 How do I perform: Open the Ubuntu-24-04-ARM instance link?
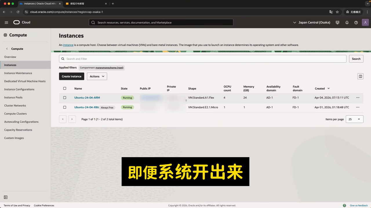[87, 98]
